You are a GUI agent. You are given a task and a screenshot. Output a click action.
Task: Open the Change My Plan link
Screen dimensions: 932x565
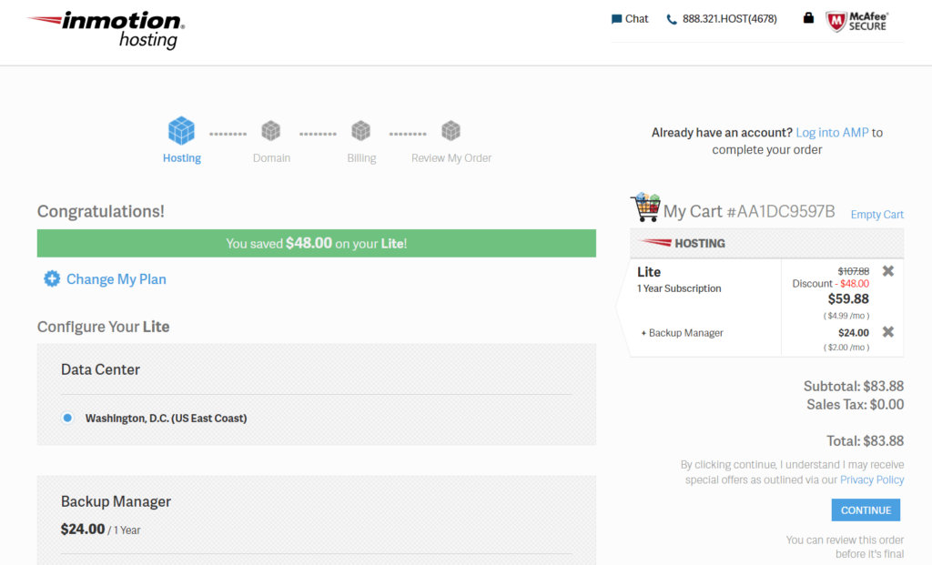[x=116, y=279]
